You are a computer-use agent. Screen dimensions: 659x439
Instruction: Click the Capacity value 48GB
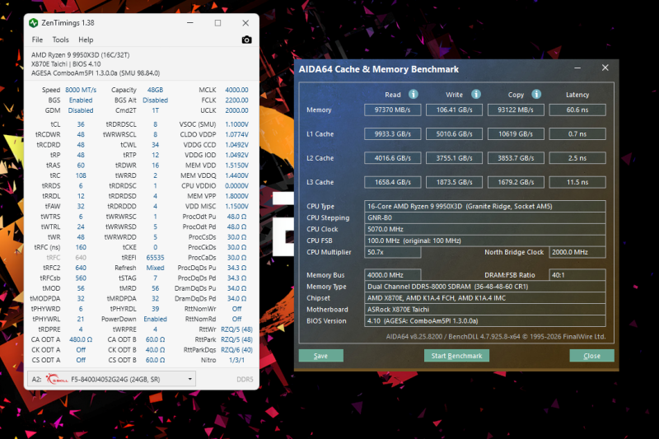(x=155, y=90)
